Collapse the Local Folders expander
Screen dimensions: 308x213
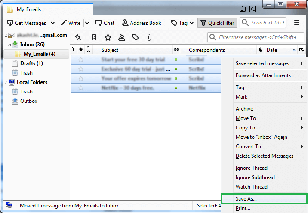6,83
